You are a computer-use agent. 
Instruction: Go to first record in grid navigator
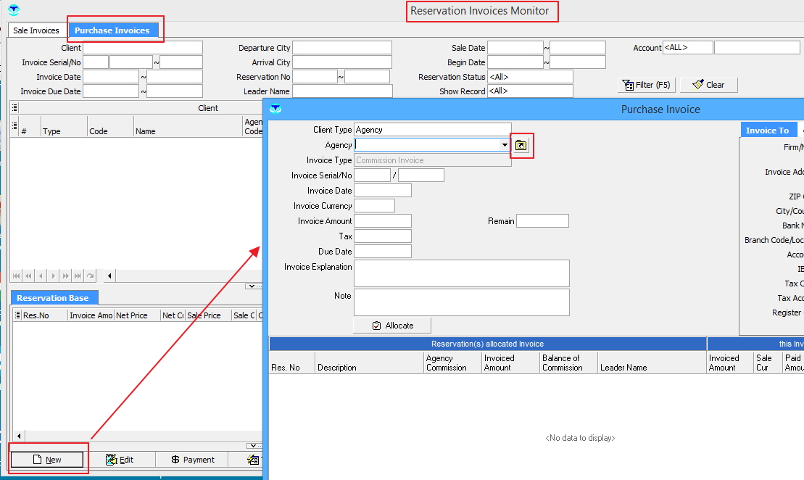[x=16, y=276]
